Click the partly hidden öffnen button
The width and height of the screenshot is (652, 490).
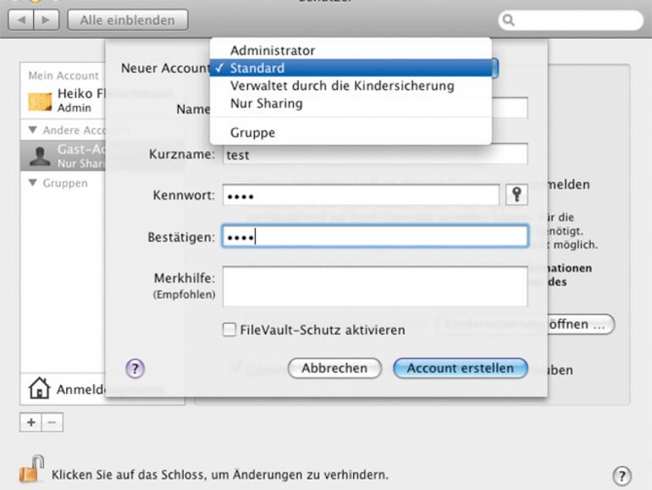coord(581,325)
